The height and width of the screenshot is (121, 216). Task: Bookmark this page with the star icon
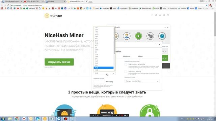[x=207, y=5]
